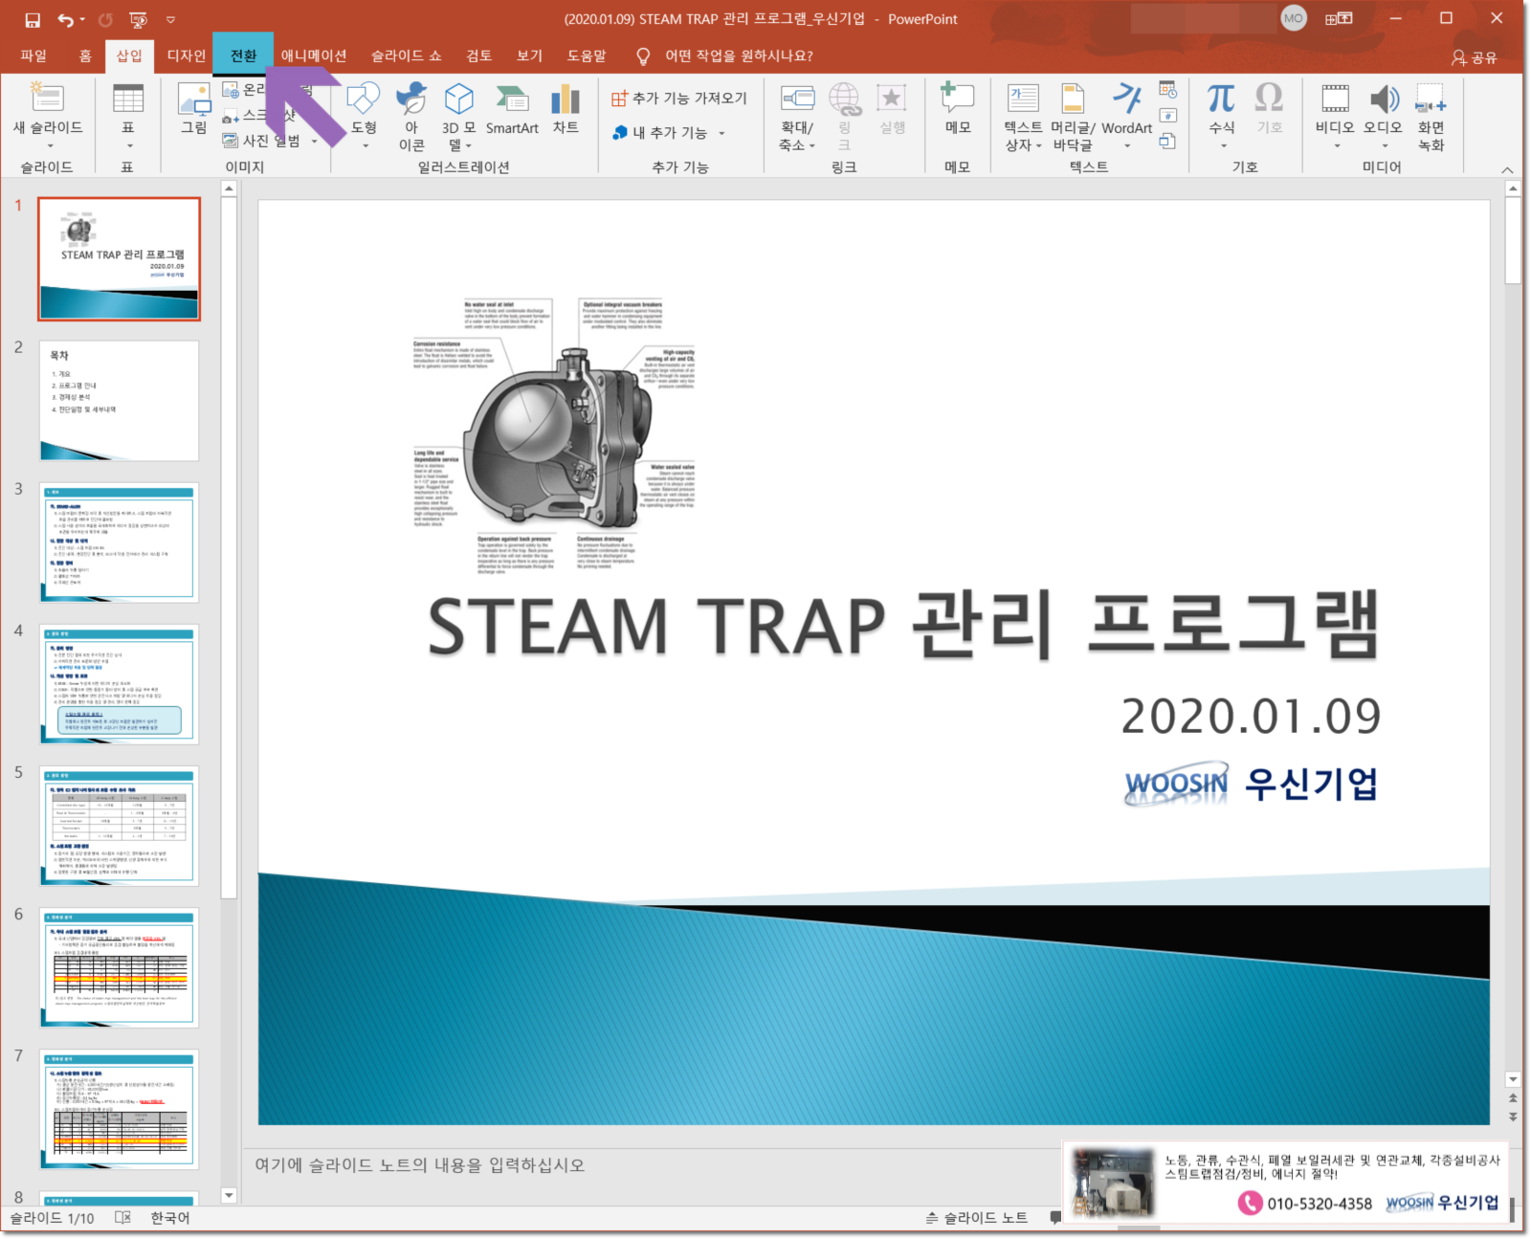Viewport: 1531px width, 1239px height.
Task: Select slide 2 목차 thumbnail
Action: tap(120, 401)
